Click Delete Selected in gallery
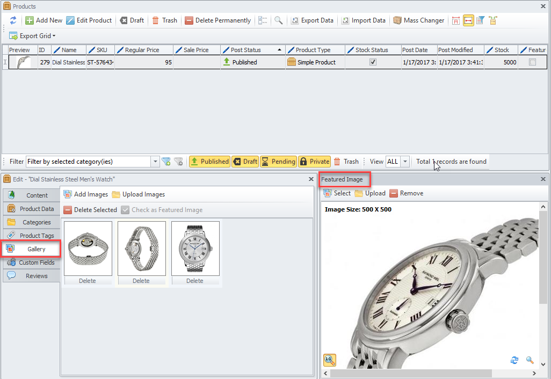This screenshot has width=551, height=379. click(90, 210)
